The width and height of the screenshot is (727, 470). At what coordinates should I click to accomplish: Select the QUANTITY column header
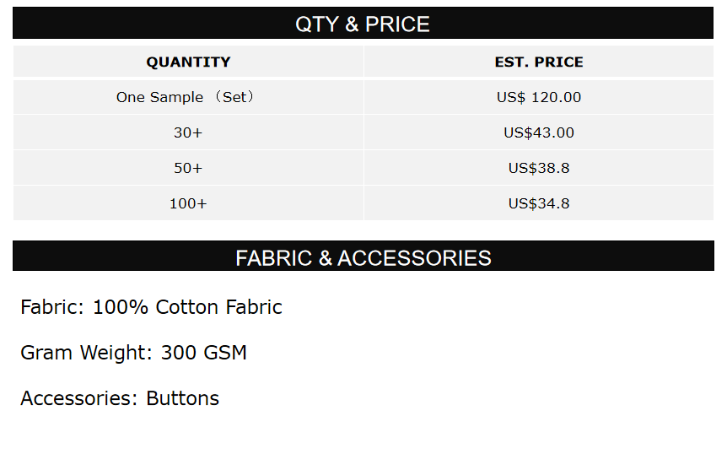click(x=188, y=62)
